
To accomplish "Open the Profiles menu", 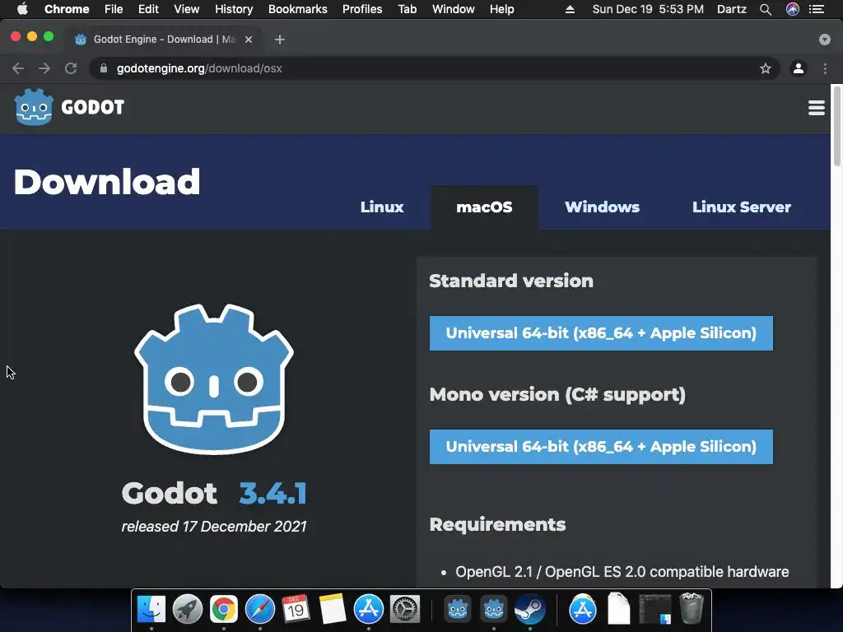I will click(x=362, y=9).
